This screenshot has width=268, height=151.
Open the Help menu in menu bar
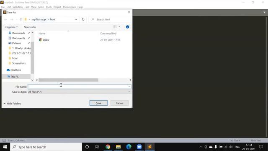pos(80,7)
